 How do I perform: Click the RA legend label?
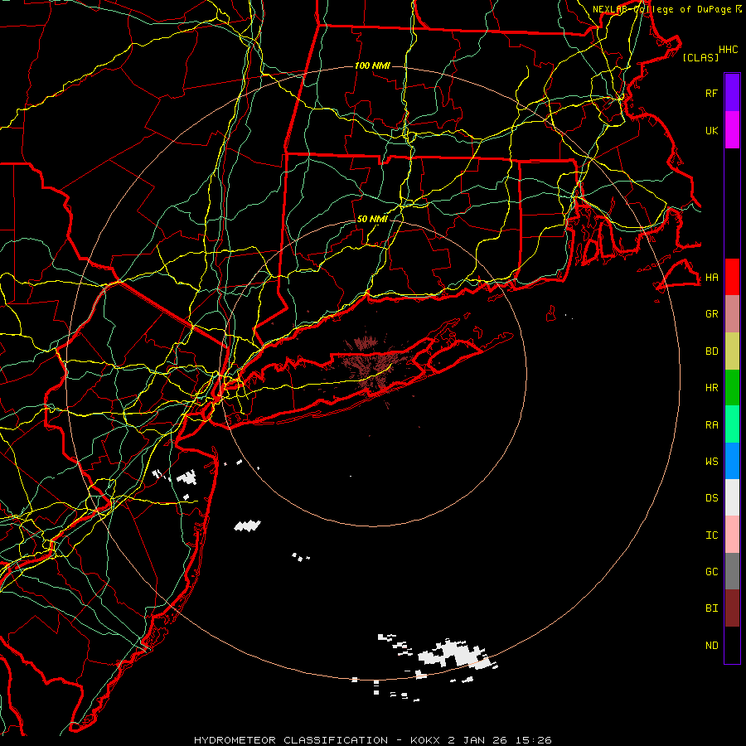point(712,425)
